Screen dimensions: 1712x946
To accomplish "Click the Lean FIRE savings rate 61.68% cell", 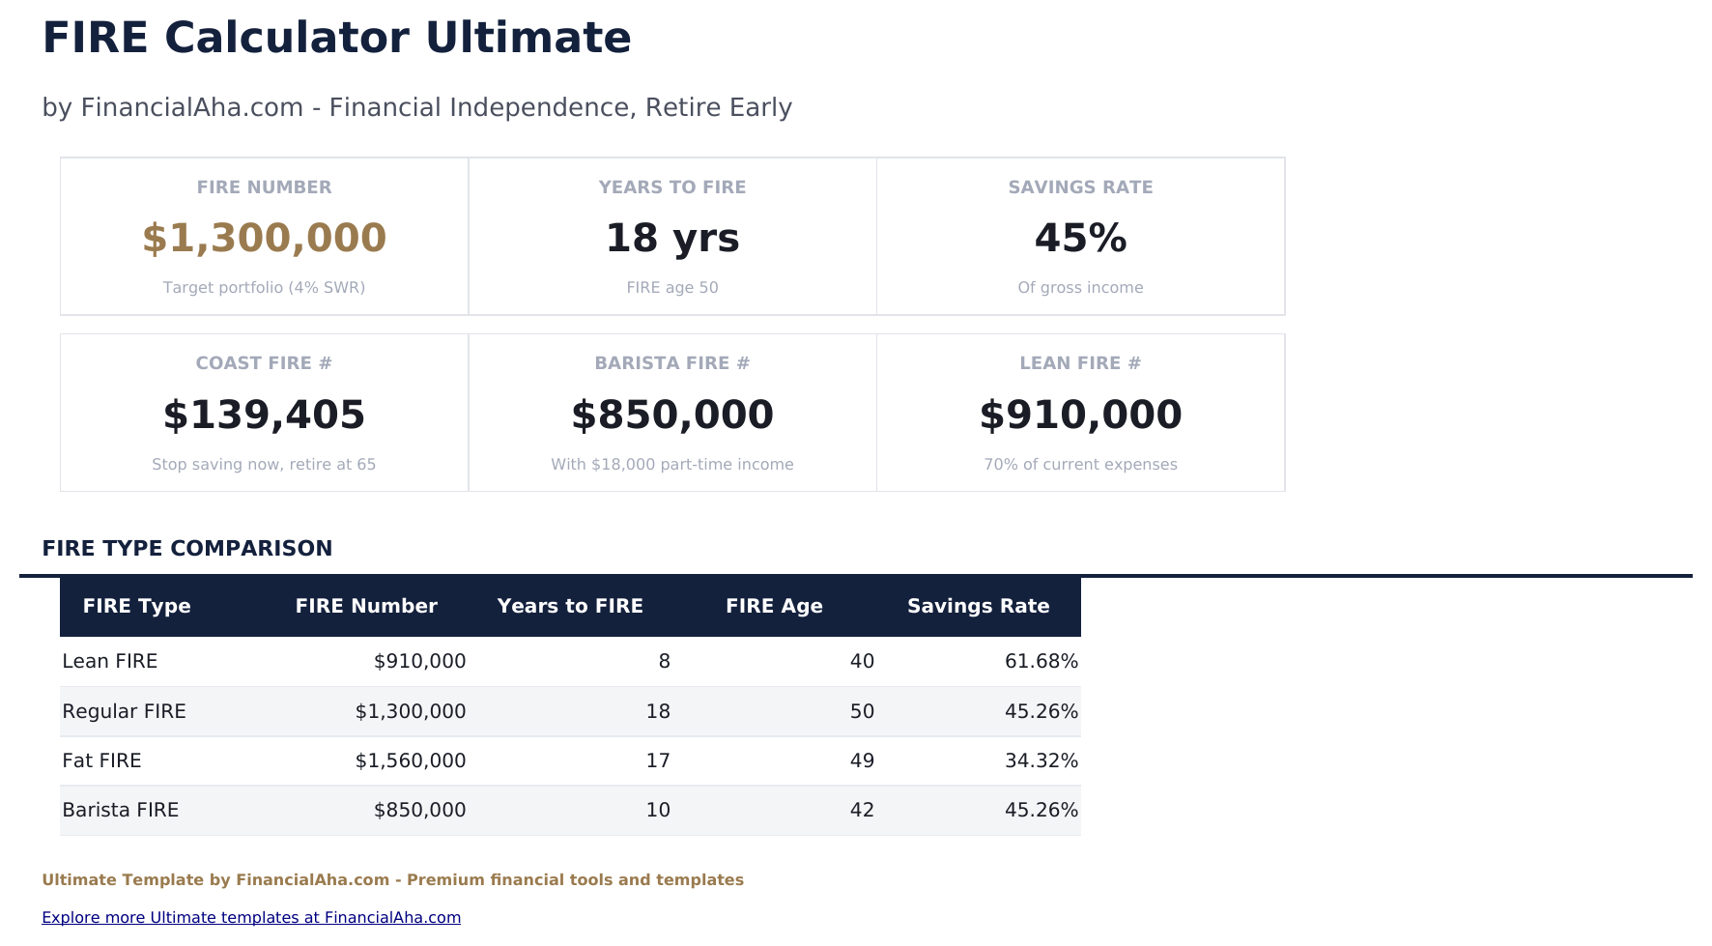I will [1041, 661].
